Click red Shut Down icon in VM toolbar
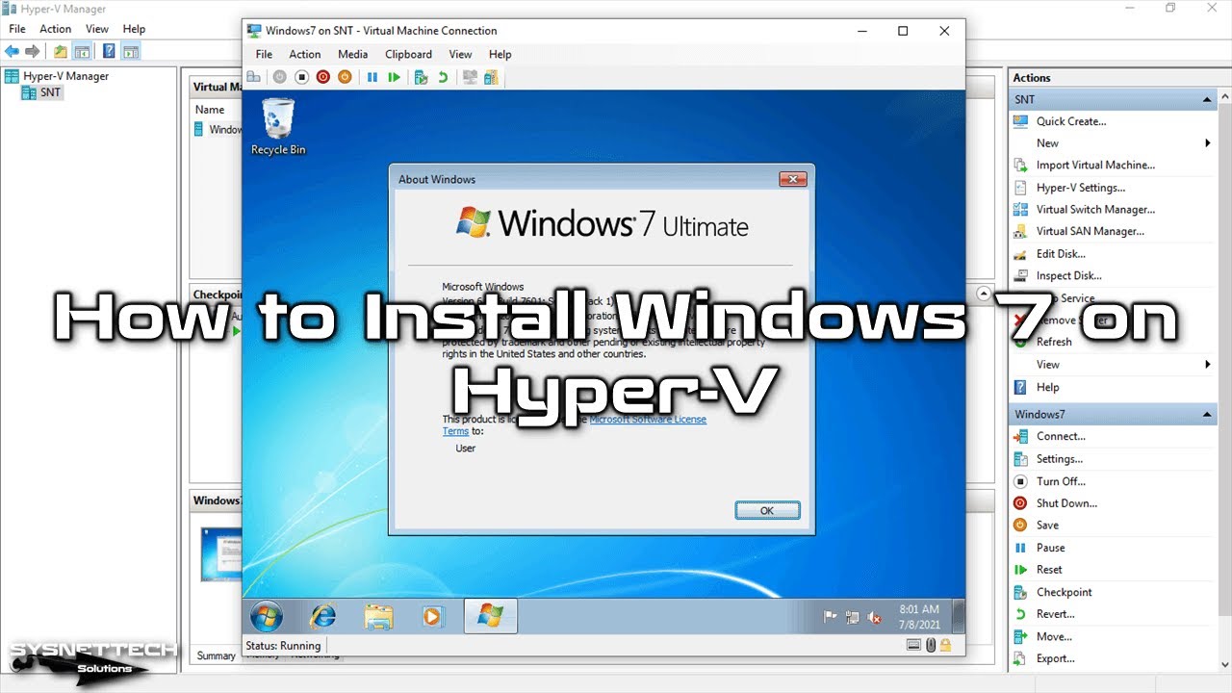Image resolution: width=1232 pixels, height=693 pixels. click(x=322, y=77)
